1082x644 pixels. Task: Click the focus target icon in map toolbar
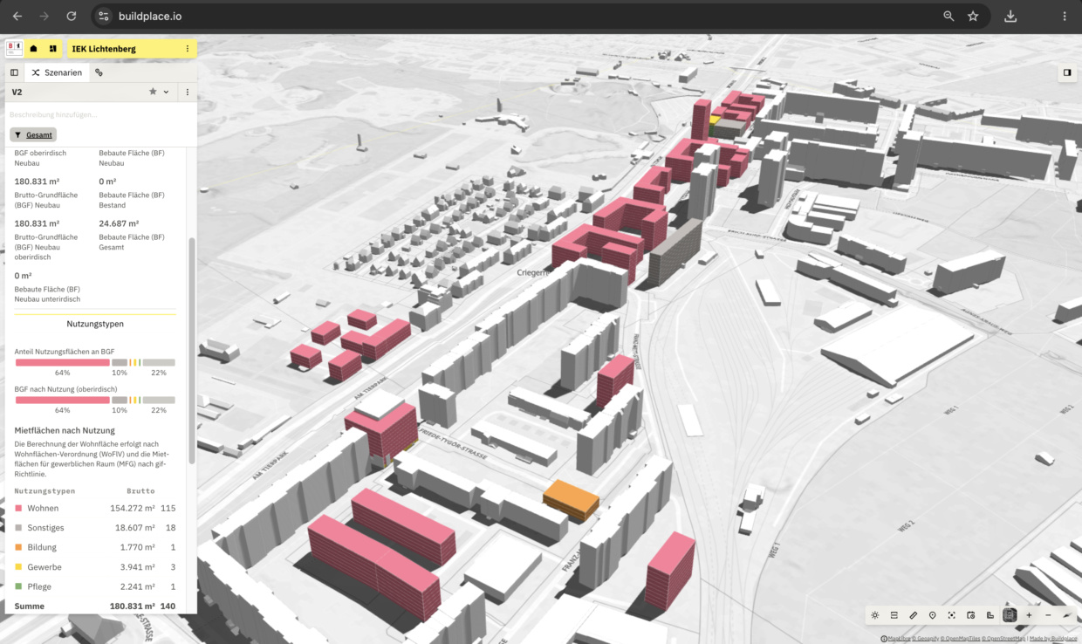(952, 615)
